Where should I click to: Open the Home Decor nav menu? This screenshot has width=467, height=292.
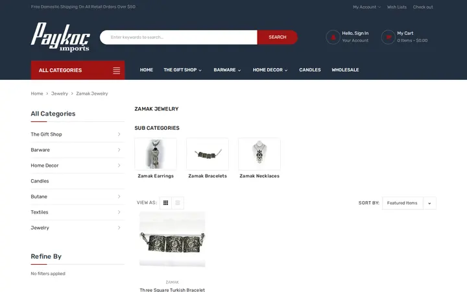[270, 70]
